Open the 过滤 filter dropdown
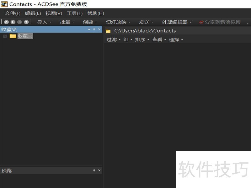The height and width of the screenshot is (188, 251). point(113,39)
